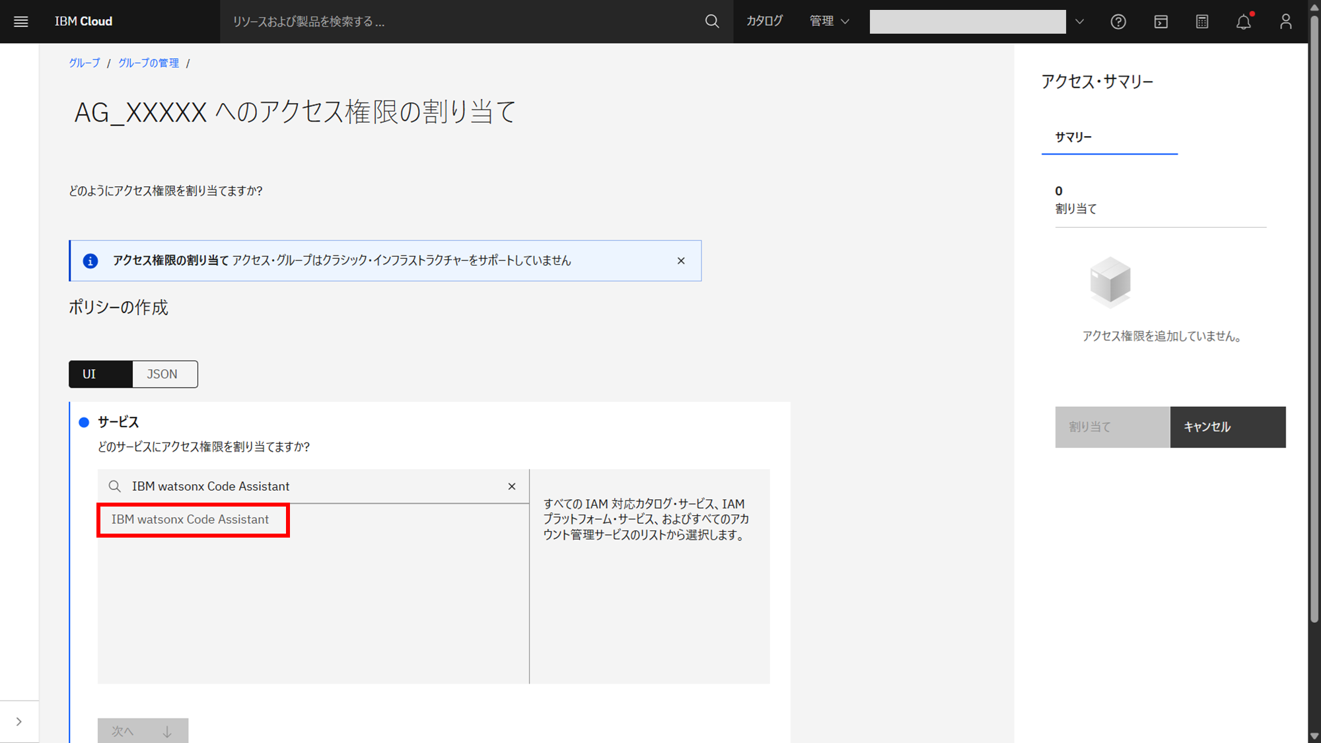Open the cost estimator calculator icon
The width and height of the screenshot is (1321, 743).
click(x=1202, y=22)
